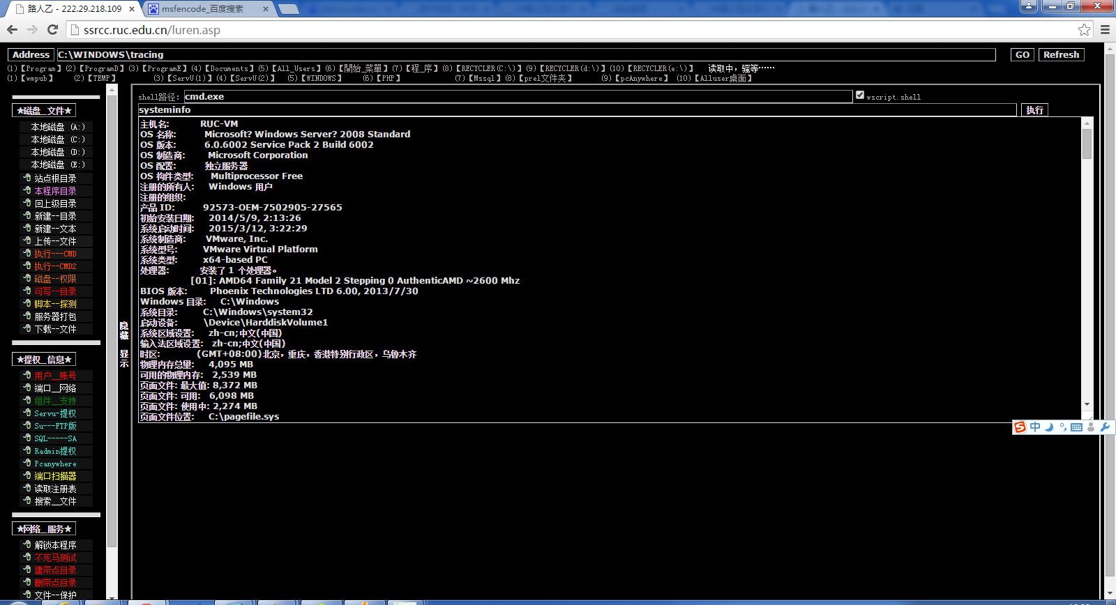Toggle Chinese input mode 中 on IME bar
This screenshot has width=1116, height=605.
pos(1035,427)
